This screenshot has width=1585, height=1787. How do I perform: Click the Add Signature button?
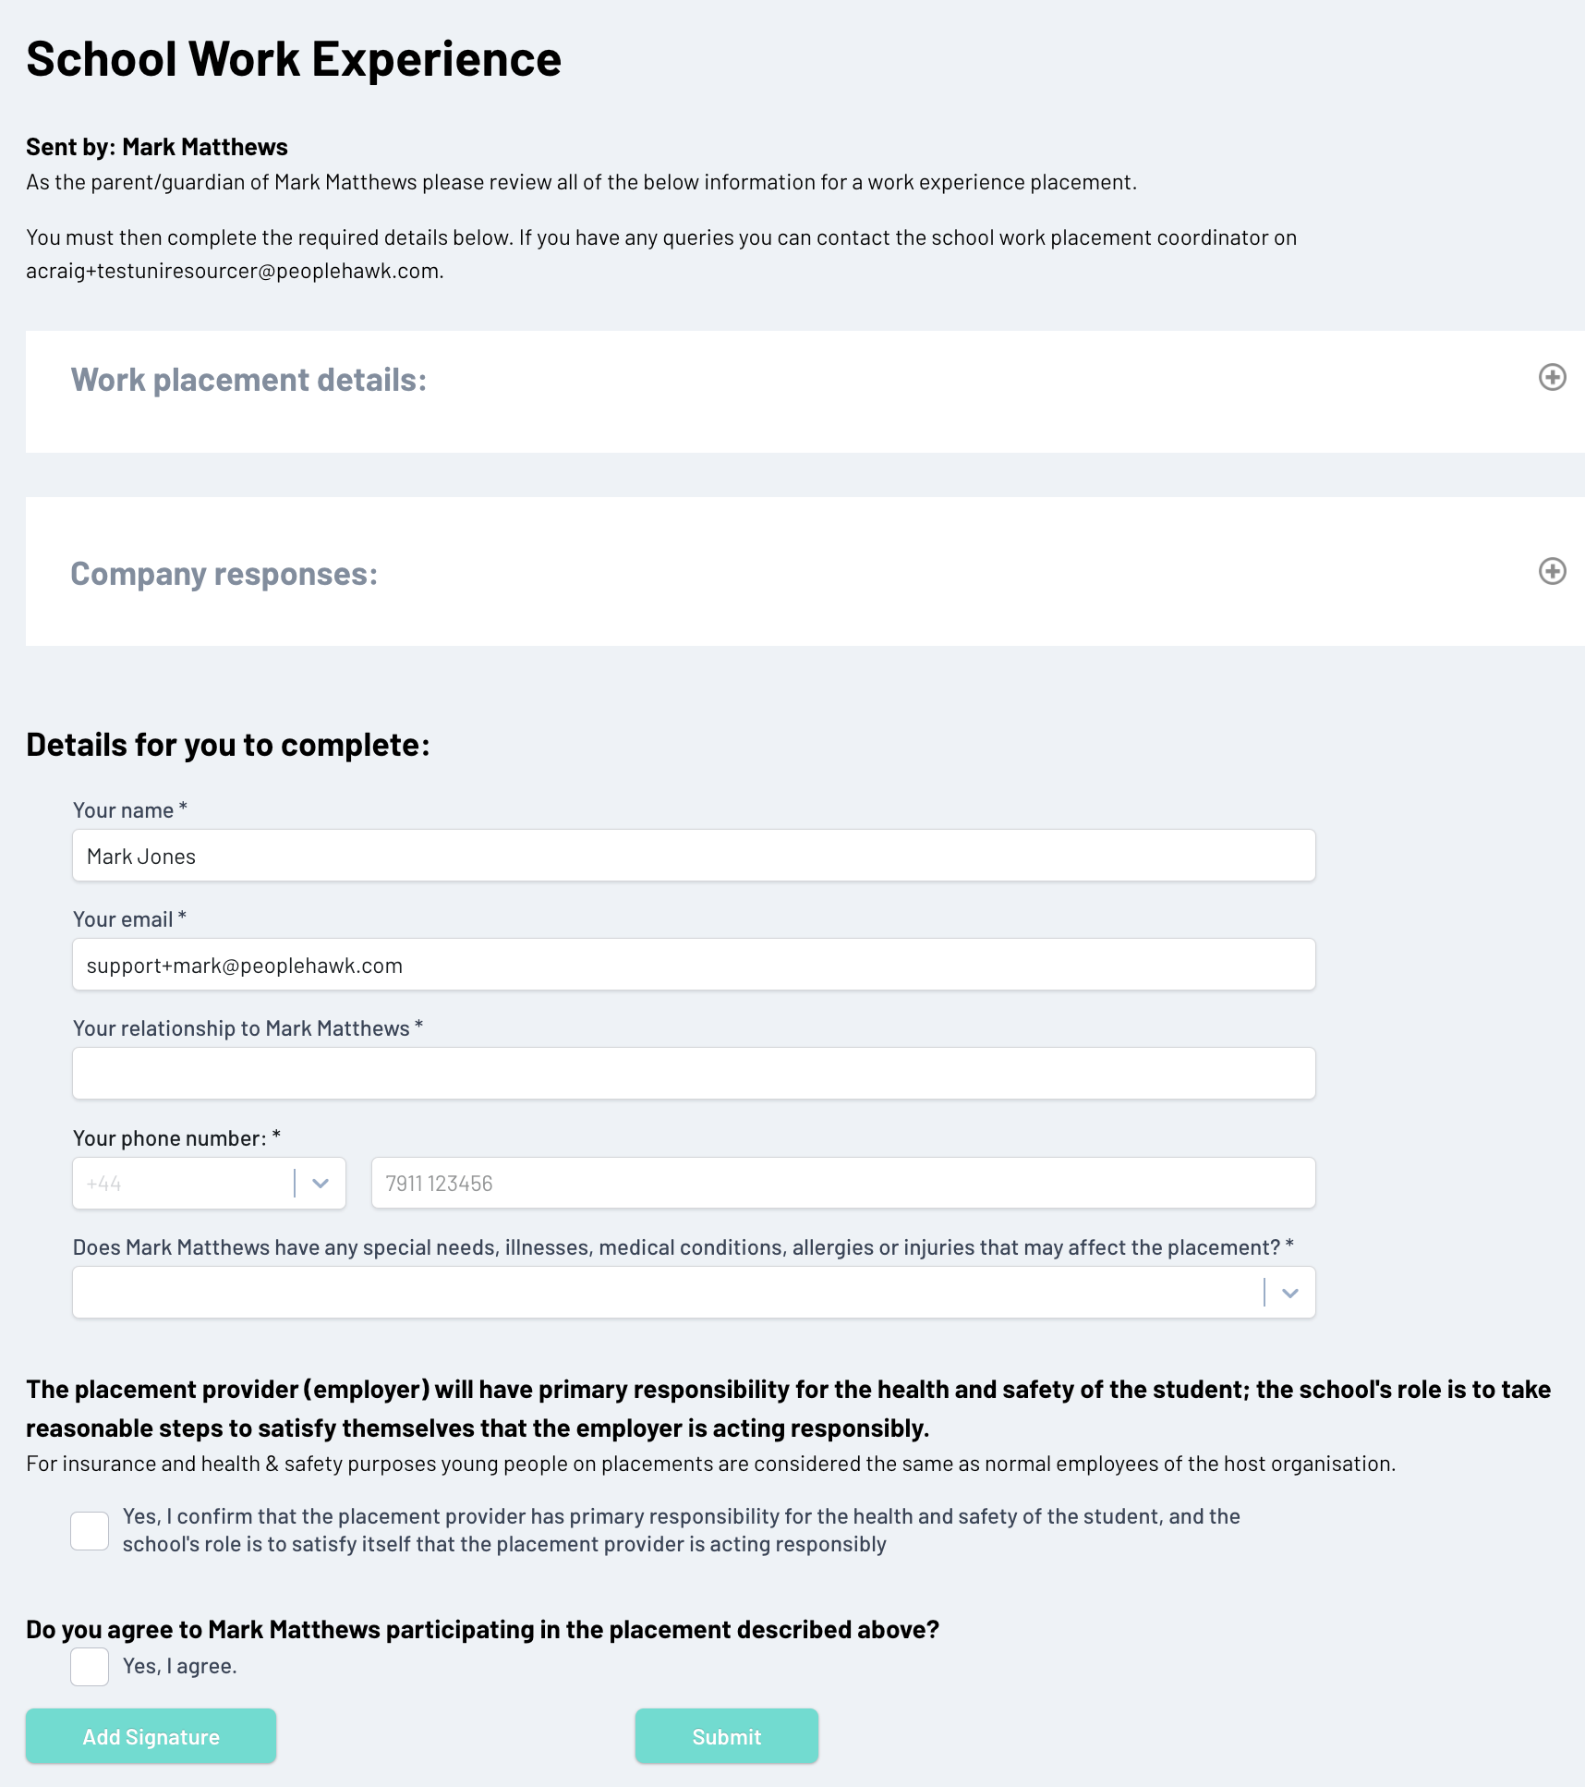pos(151,1736)
